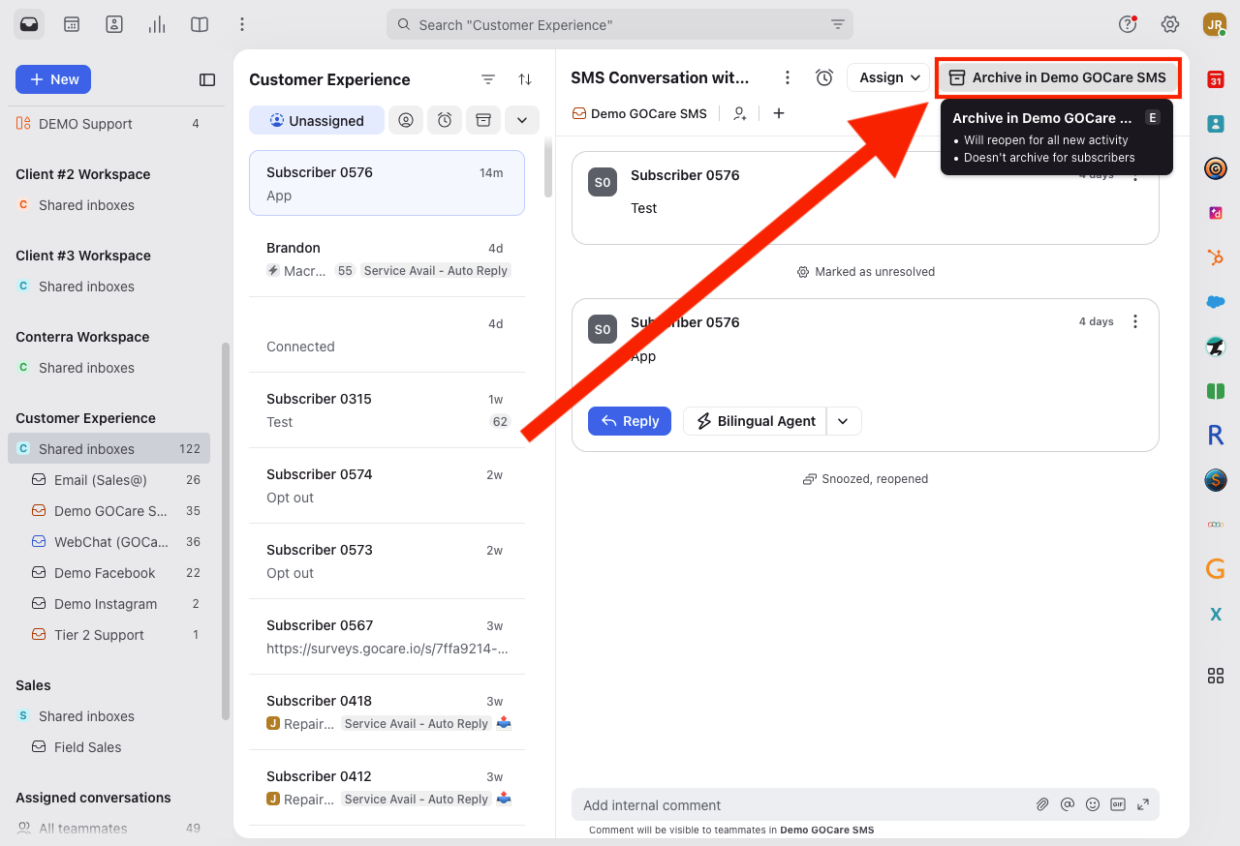
Task: Snooze conversation using clock icon in header
Action: 824,77
